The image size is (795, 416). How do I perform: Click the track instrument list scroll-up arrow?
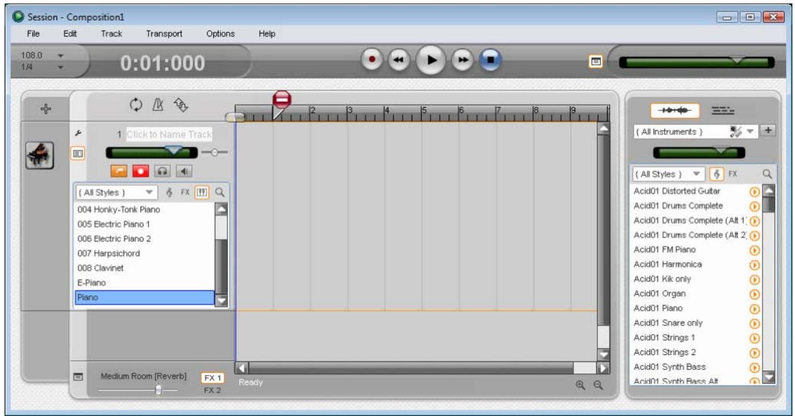click(x=221, y=209)
